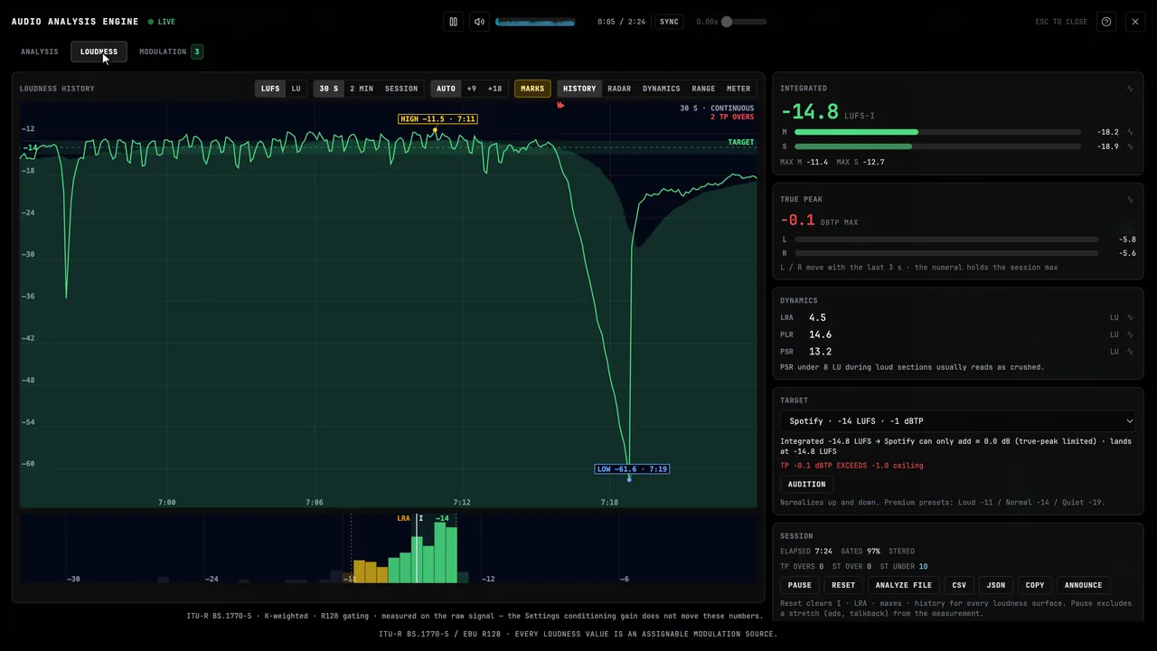Click the delay offset slider handle
This screenshot has height=651, width=1157.
pyautogui.click(x=727, y=22)
